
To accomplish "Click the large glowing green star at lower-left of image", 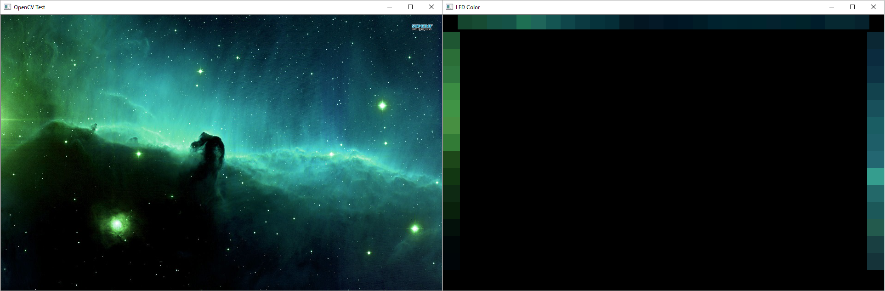I will click(117, 224).
